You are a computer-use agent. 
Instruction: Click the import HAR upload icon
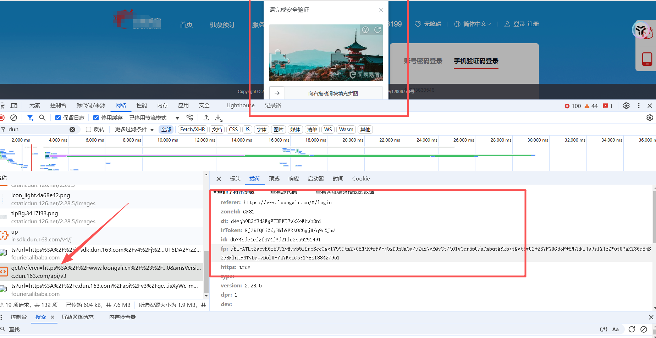pyautogui.click(x=206, y=118)
